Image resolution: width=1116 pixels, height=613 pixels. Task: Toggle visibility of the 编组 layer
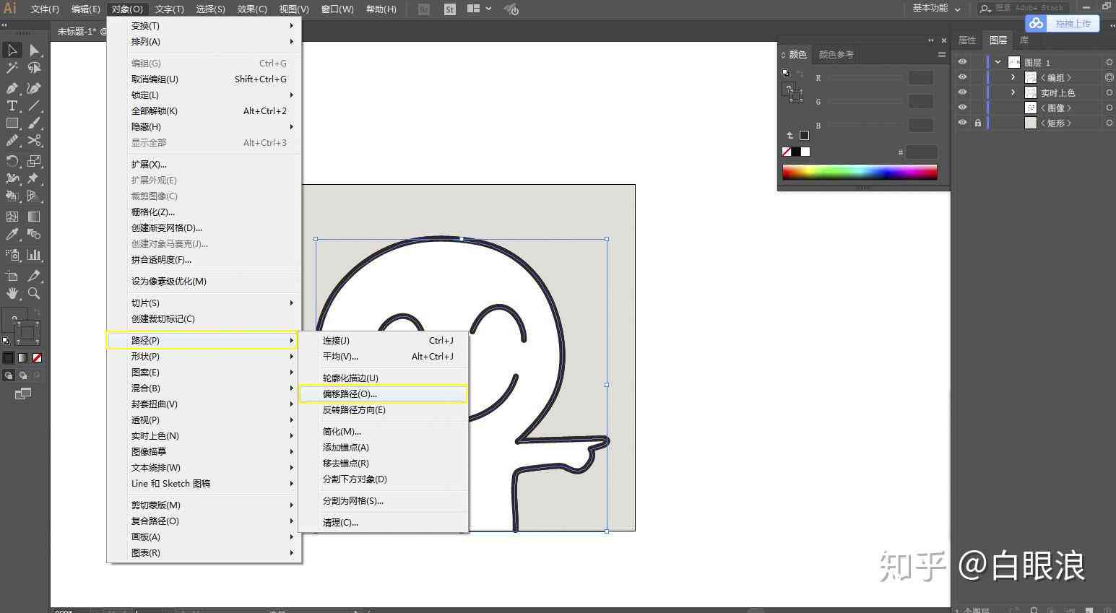click(x=962, y=77)
